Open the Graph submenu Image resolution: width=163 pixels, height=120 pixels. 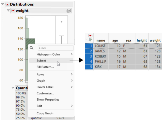pyautogui.click(x=51, y=81)
